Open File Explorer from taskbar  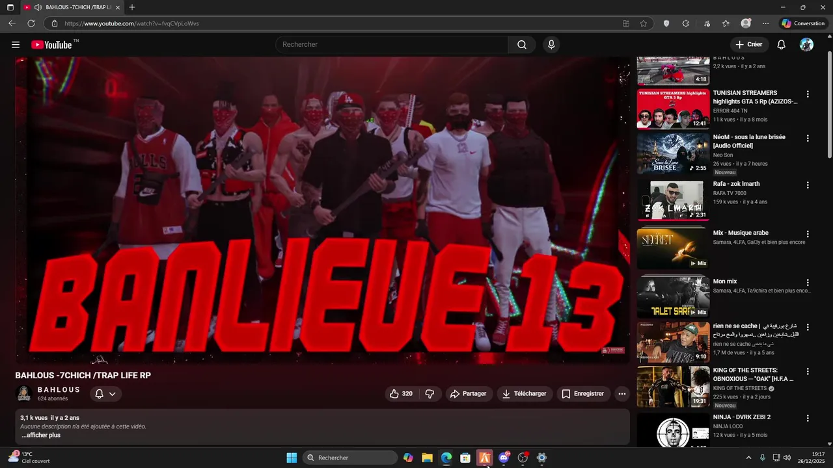tap(427, 458)
